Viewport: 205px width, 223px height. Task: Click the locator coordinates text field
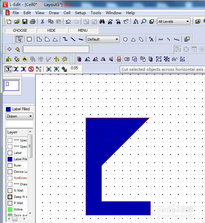(56, 49)
